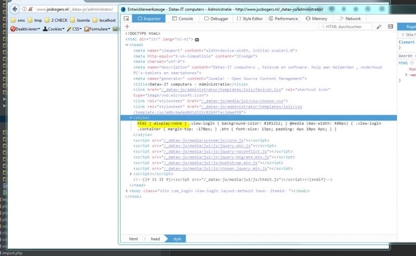
Task: Open the core.js script source link
Action: pos(204,140)
